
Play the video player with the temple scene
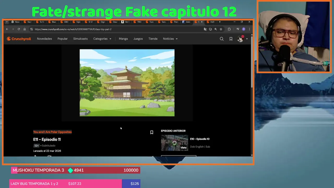(127, 83)
